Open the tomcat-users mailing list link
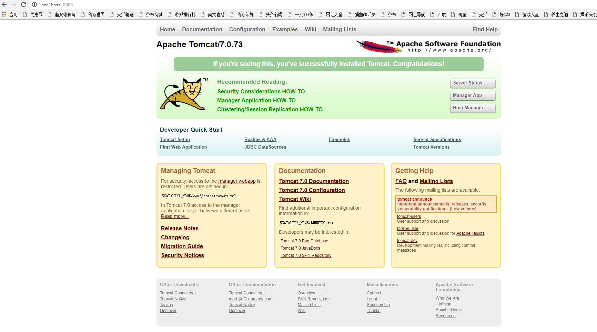The image size is (597, 332). [409, 217]
